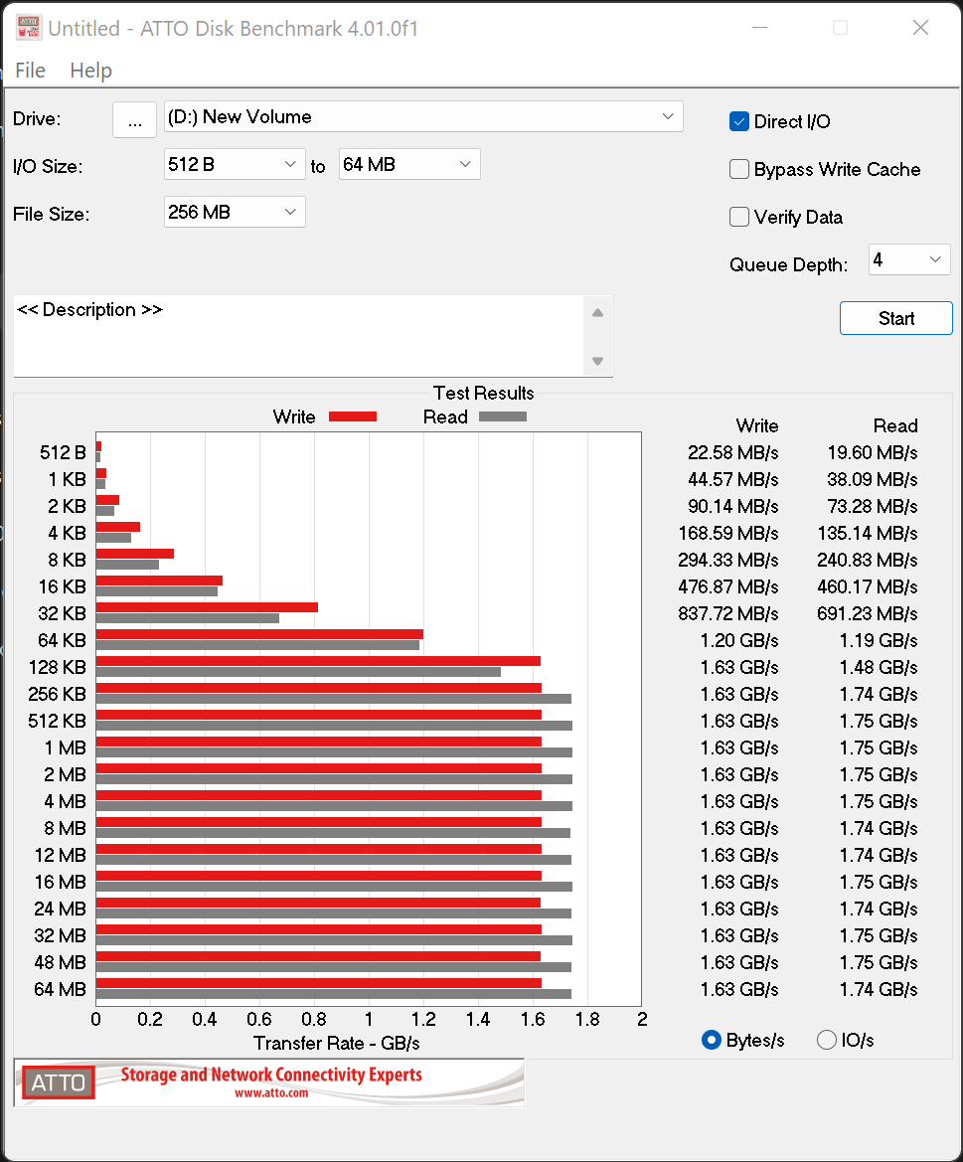Screen dimensions: 963x1162
Task: Enable Bypass Write Cache option
Action: click(x=739, y=169)
